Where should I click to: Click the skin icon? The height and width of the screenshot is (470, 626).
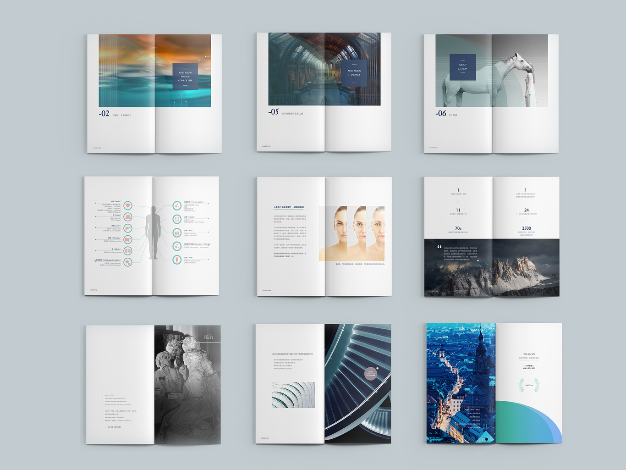[177, 233]
